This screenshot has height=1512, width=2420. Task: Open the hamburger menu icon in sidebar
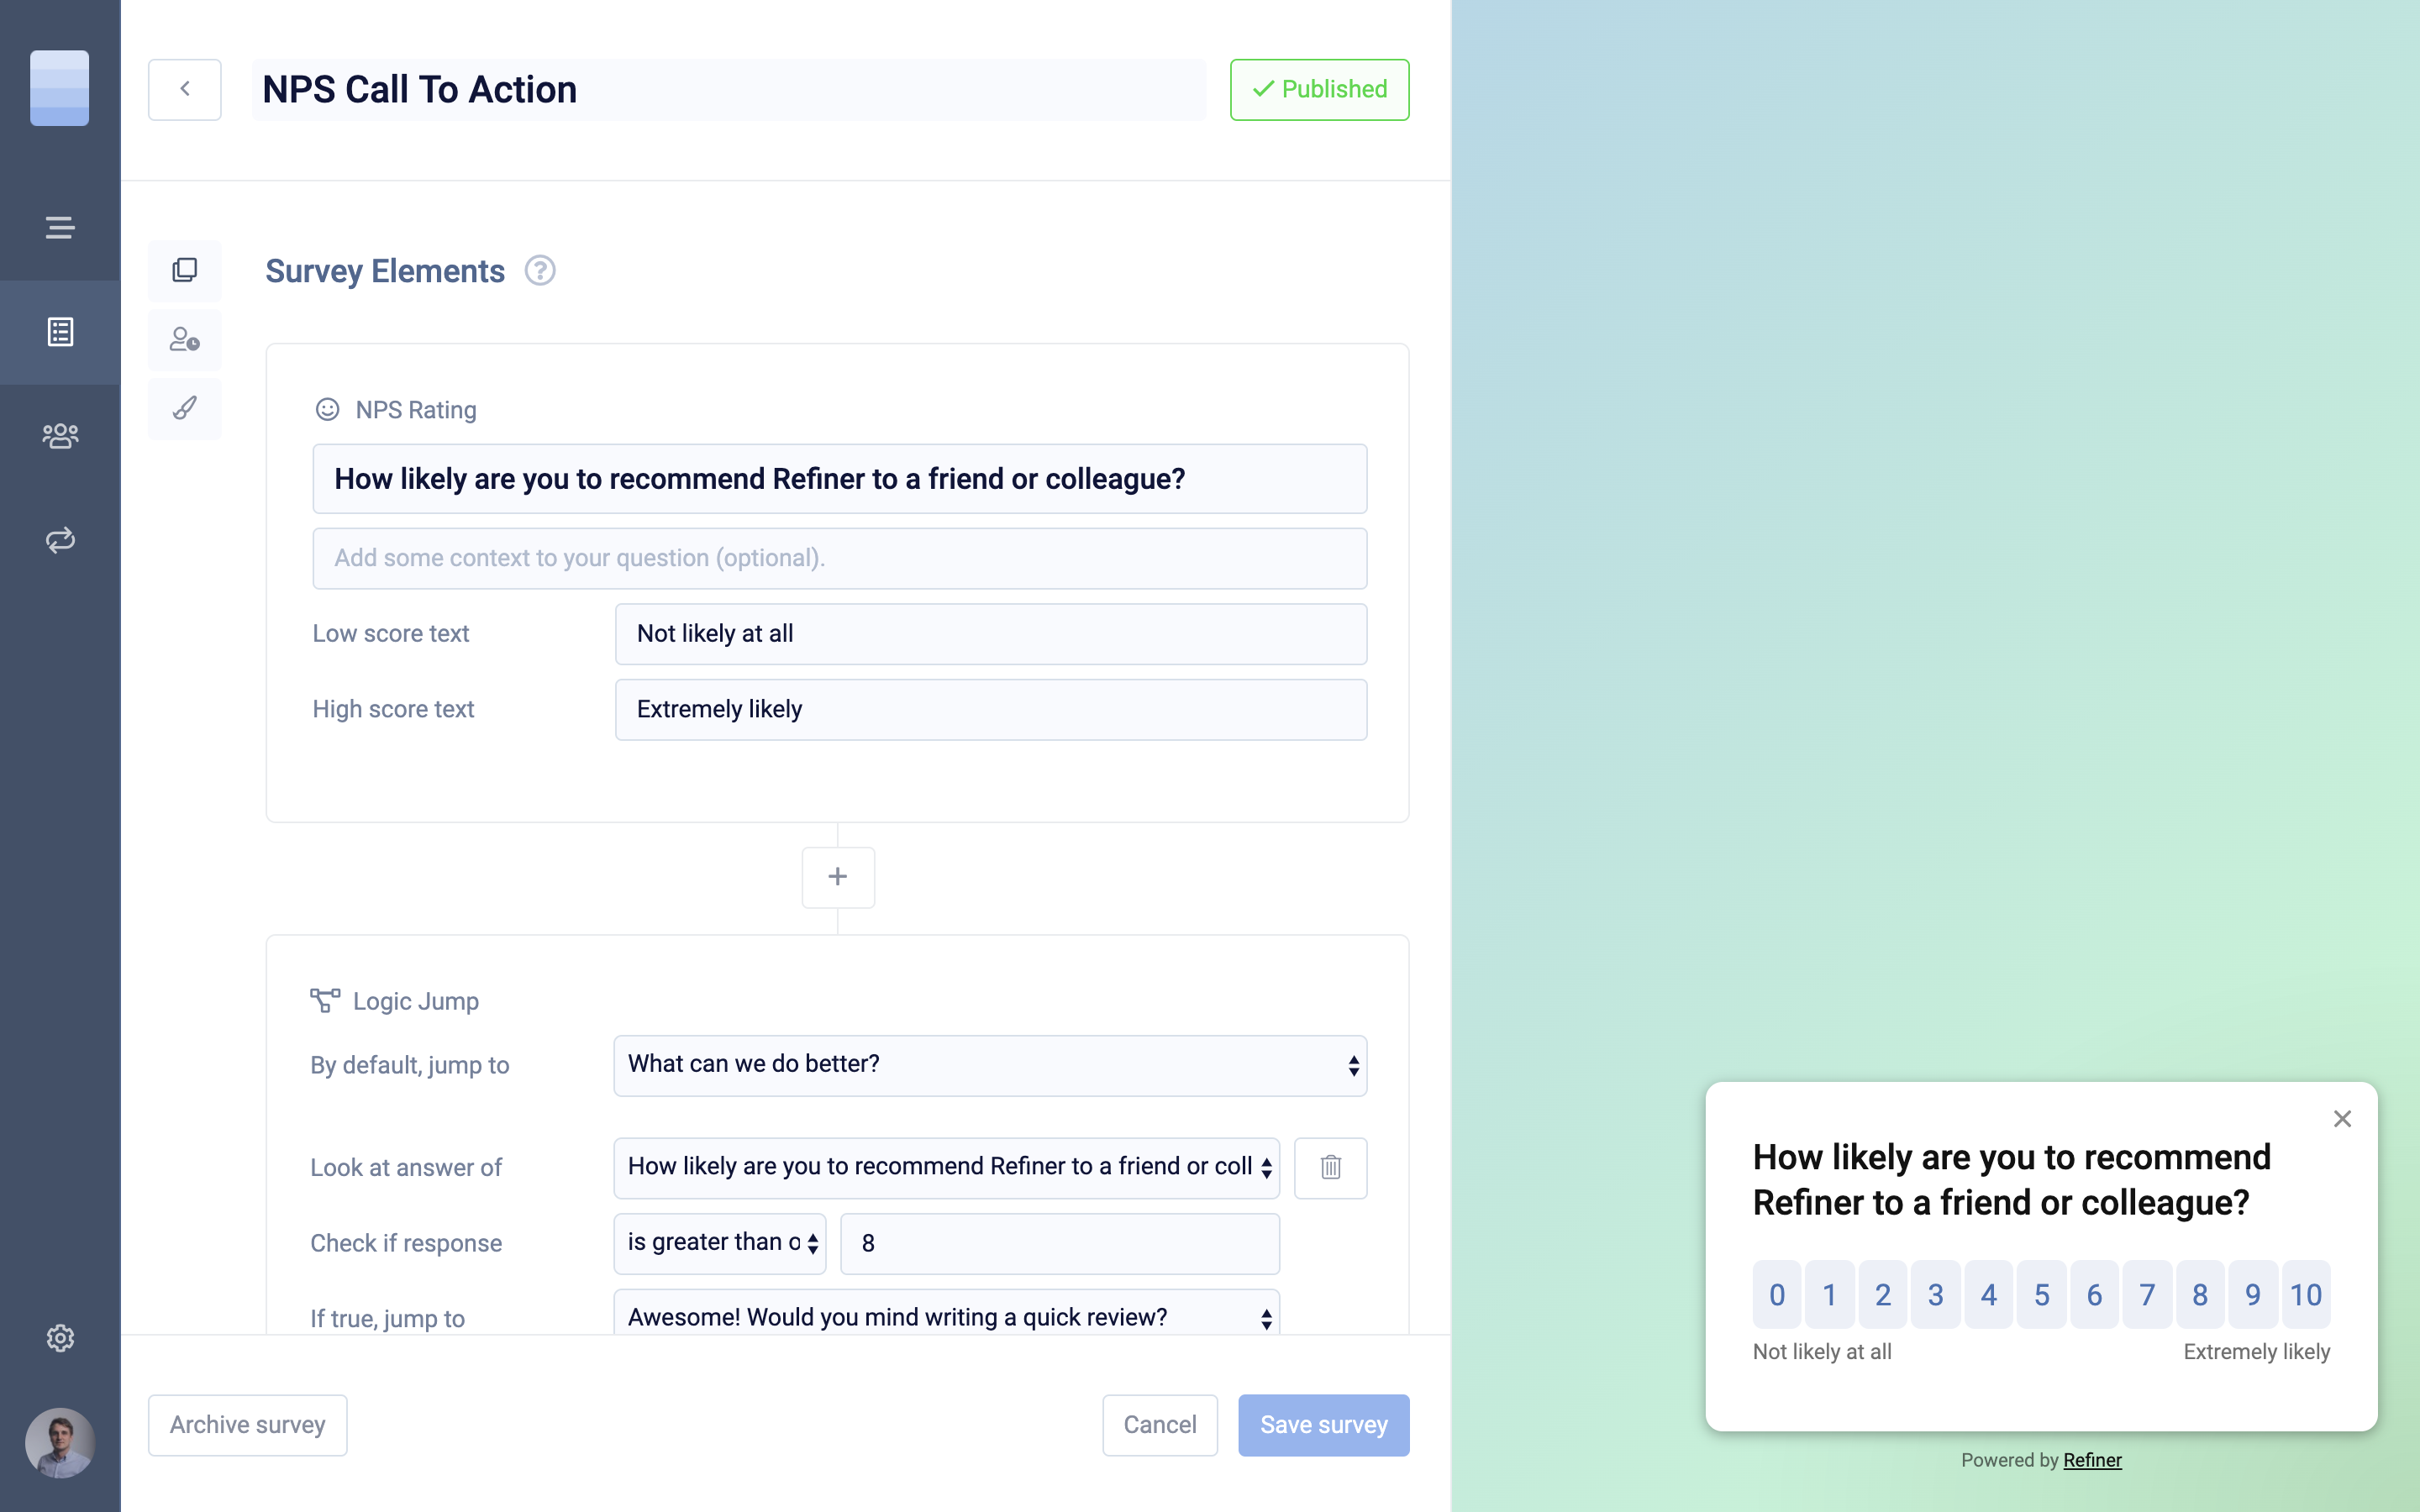point(60,228)
